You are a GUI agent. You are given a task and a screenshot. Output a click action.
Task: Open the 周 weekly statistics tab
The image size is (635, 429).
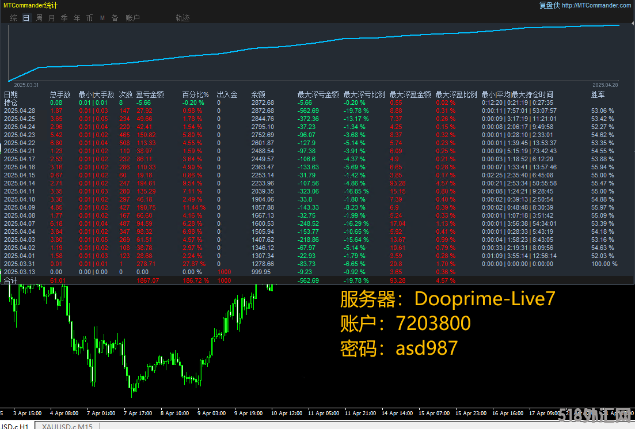[39, 18]
